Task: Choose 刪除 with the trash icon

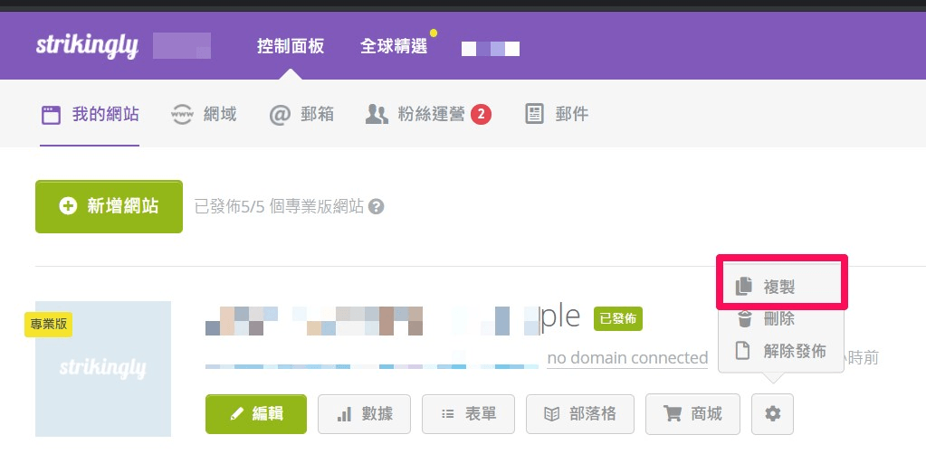Action: (x=778, y=319)
